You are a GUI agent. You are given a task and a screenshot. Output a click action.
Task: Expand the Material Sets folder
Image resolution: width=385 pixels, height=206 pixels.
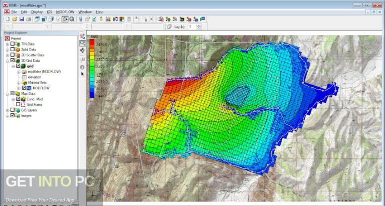[18, 82]
